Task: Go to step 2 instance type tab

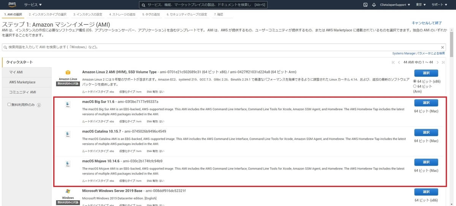Action: [48, 14]
